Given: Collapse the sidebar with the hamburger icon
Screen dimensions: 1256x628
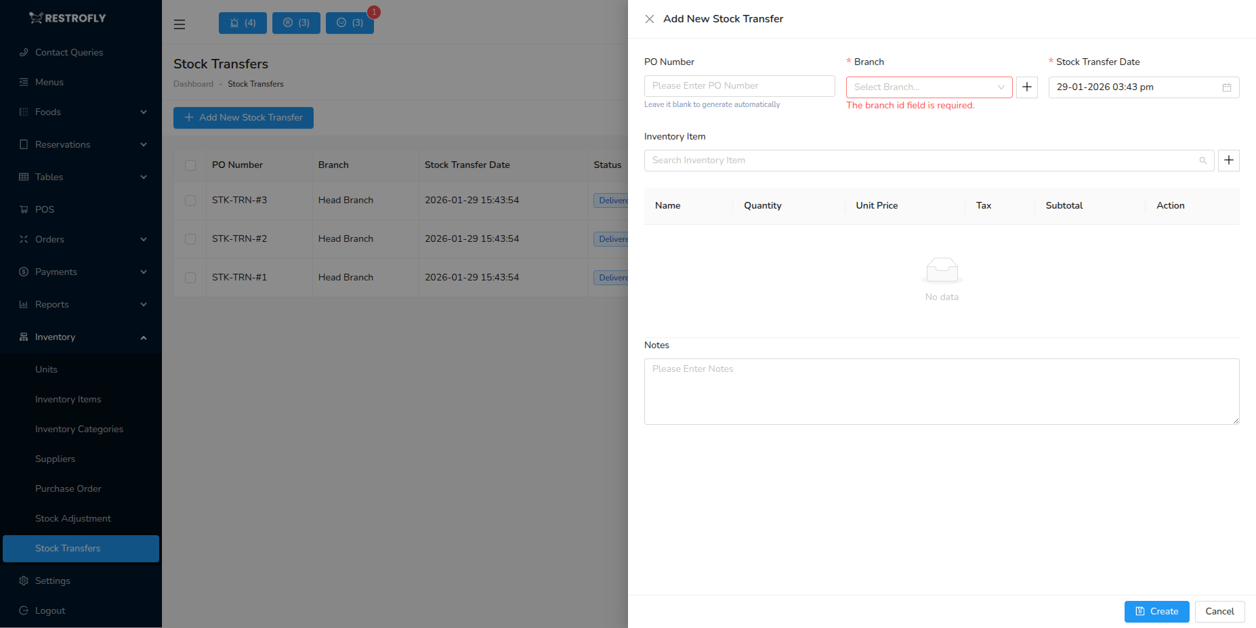Looking at the screenshot, I should 180,24.
